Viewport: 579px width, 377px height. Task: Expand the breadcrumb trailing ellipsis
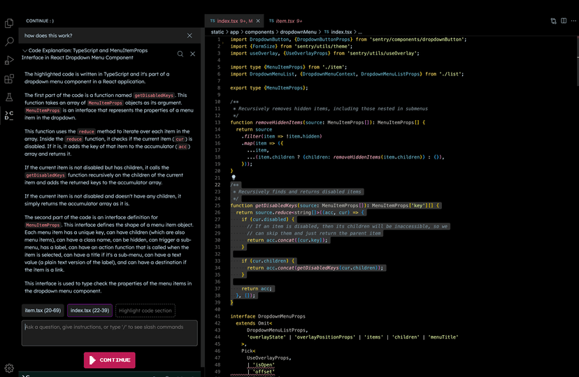point(360,31)
